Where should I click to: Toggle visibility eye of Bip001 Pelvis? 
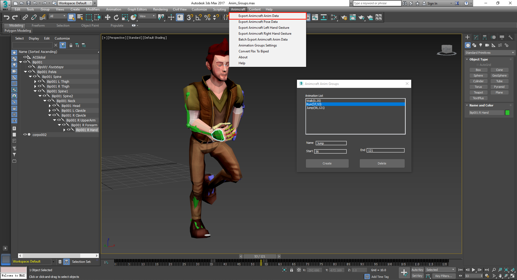tap(30, 72)
